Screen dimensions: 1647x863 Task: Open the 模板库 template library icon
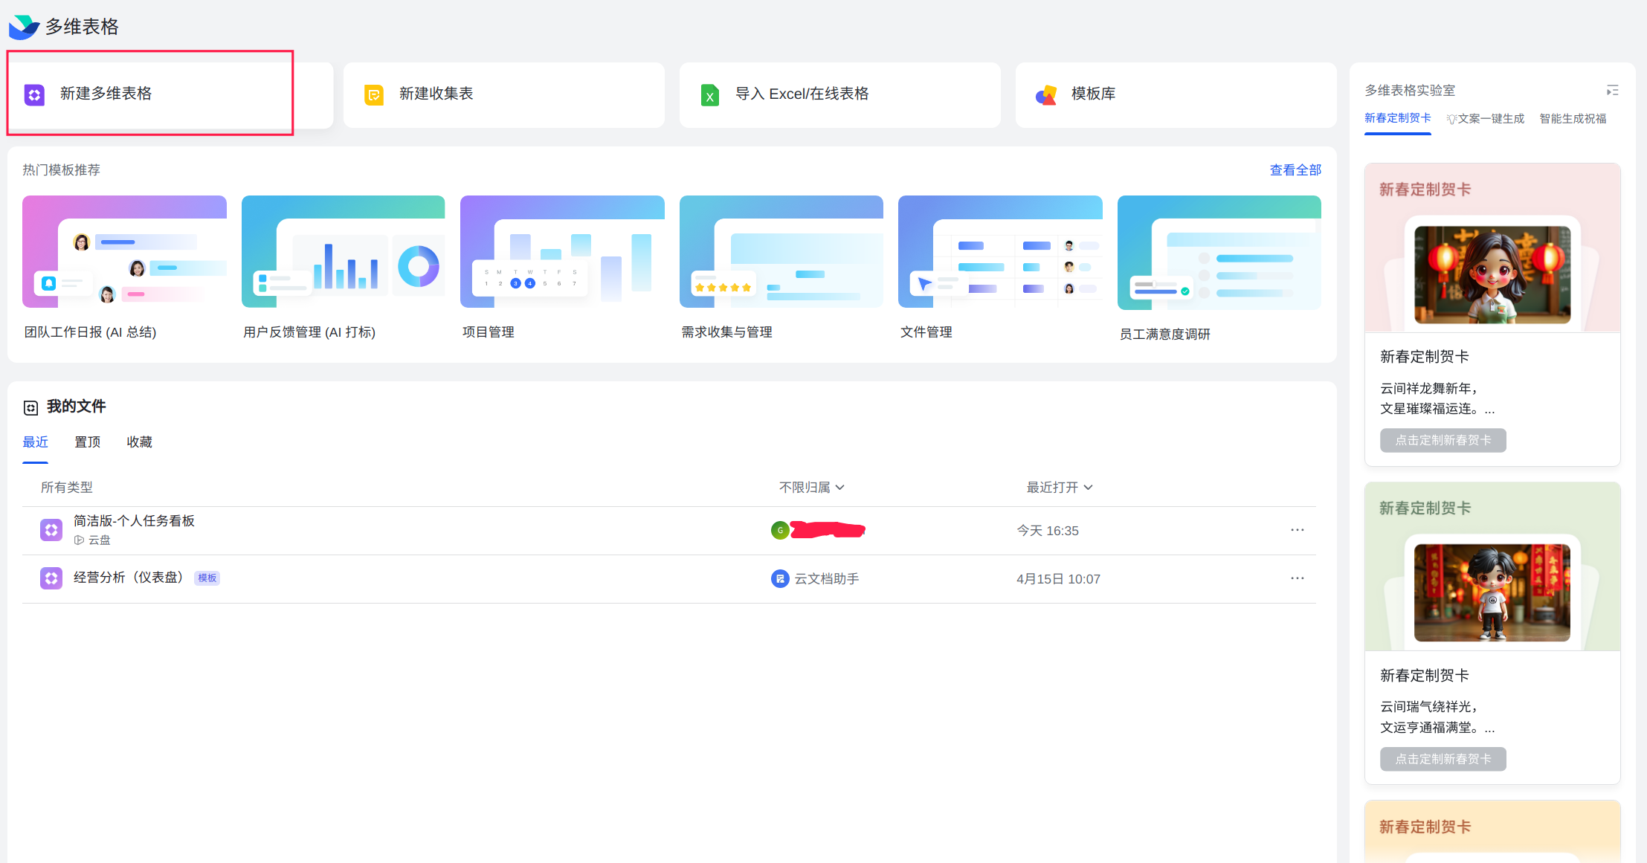(x=1046, y=94)
